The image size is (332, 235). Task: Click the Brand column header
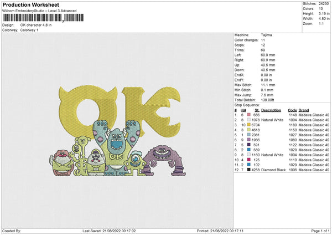[x=304, y=110]
